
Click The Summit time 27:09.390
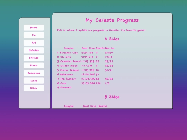(88, 79)
